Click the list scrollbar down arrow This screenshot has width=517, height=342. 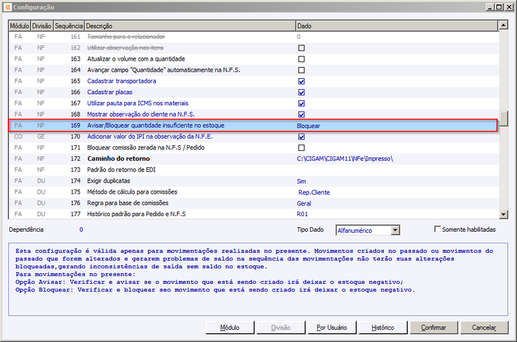(x=503, y=214)
